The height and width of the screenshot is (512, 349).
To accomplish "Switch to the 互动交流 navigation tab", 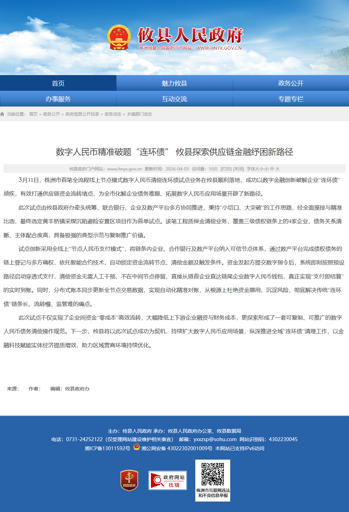I will tap(174, 99).
